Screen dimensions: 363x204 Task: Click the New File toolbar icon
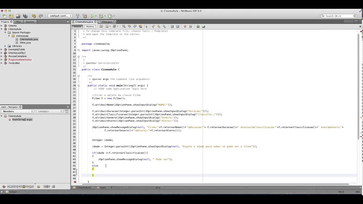[x=4, y=16]
